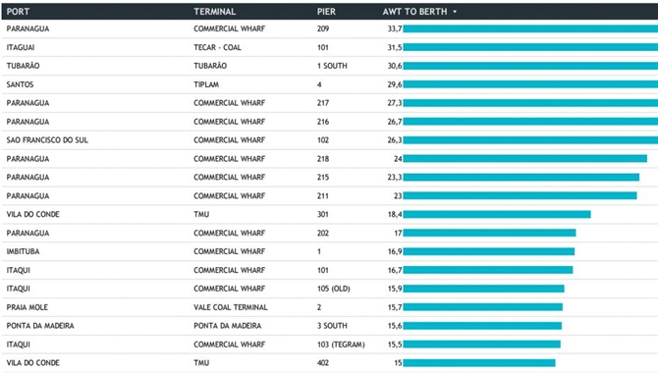Click the IMBITUBA port row
This screenshot has width=658, height=373.
329,251
